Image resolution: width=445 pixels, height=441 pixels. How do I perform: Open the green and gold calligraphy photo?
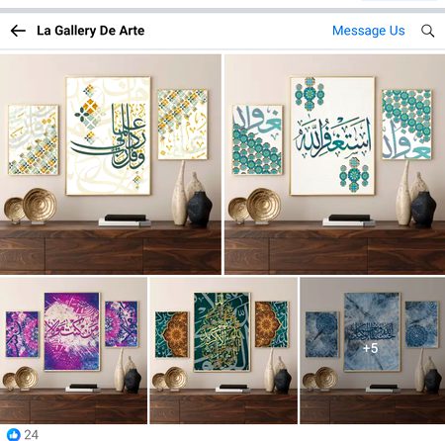tap(223, 350)
